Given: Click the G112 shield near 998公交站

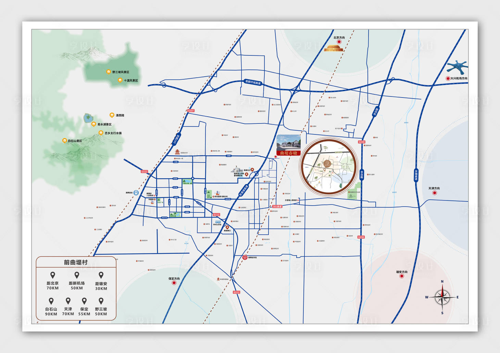Looking at the screenshot, I should [216, 215].
